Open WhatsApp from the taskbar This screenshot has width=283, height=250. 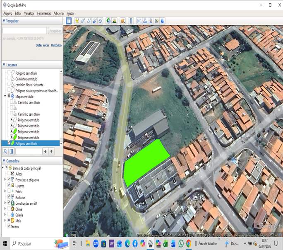pos(181,244)
